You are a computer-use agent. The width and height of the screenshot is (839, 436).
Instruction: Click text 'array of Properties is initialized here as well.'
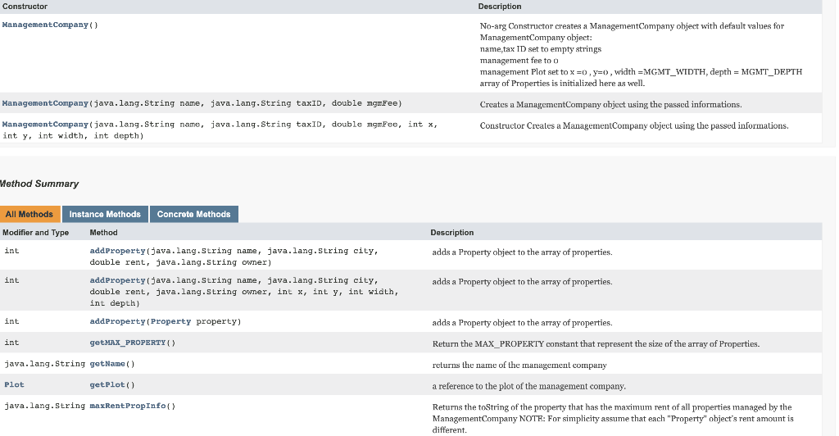[562, 83]
